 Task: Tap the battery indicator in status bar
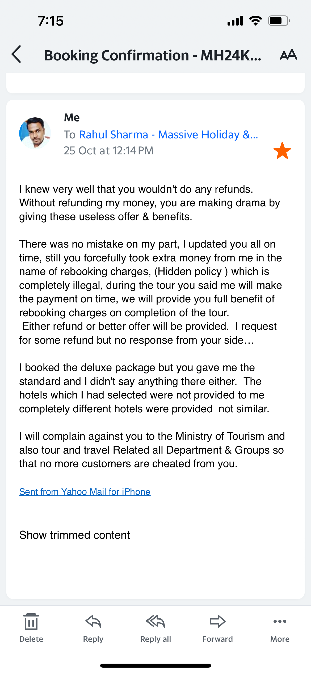click(279, 20)
